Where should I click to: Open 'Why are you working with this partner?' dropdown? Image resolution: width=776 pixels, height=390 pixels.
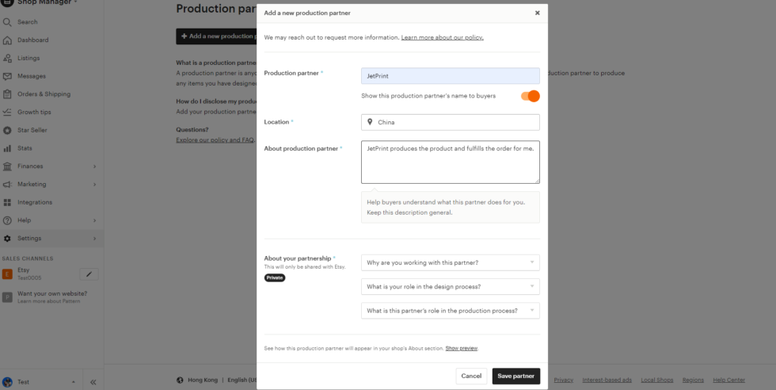pyautogui.click(x=450, y=262)
